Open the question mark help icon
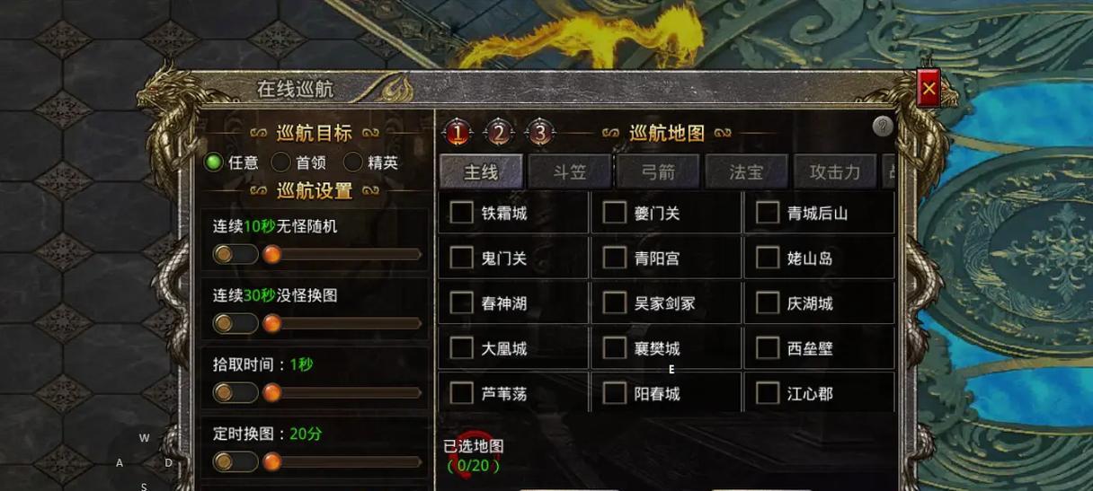Image resolution: width=1093 pixels, height=491 pixels. [x=883, y=127]
